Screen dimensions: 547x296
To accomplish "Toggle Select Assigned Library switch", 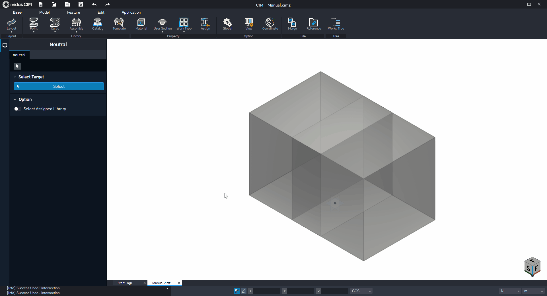I will pos(17,109).
